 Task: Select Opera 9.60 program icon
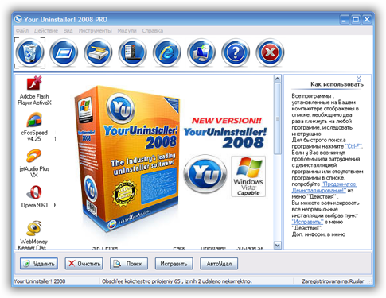pyautogui.click(x=34, y=197)
